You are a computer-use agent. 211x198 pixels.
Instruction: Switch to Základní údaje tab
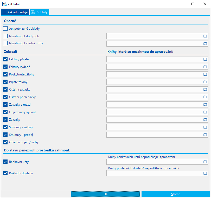pos(15,12)
